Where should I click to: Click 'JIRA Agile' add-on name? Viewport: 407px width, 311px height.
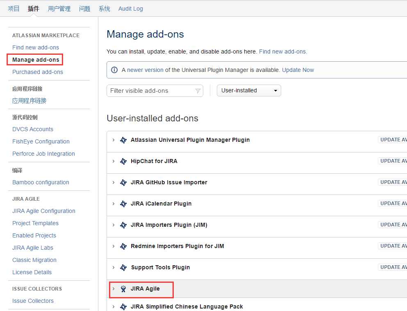[145, 289]
